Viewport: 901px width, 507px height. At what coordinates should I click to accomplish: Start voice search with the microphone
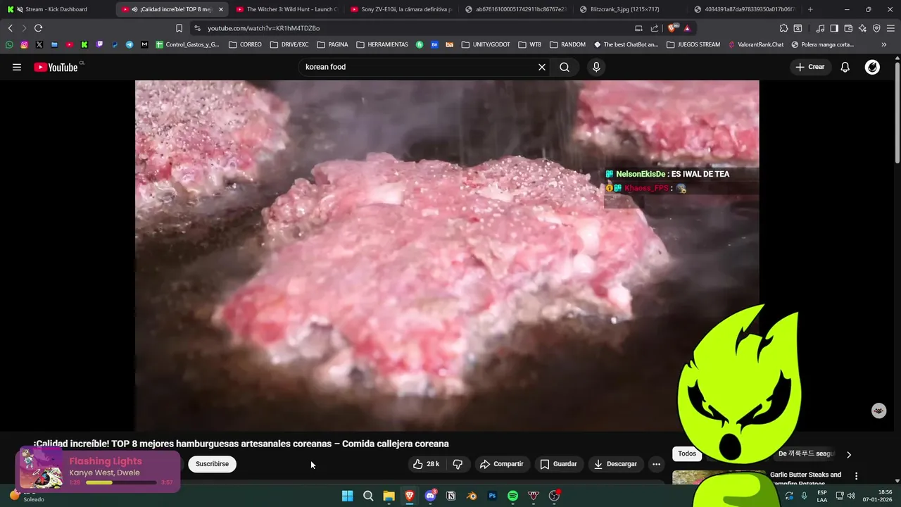[596, 67]
